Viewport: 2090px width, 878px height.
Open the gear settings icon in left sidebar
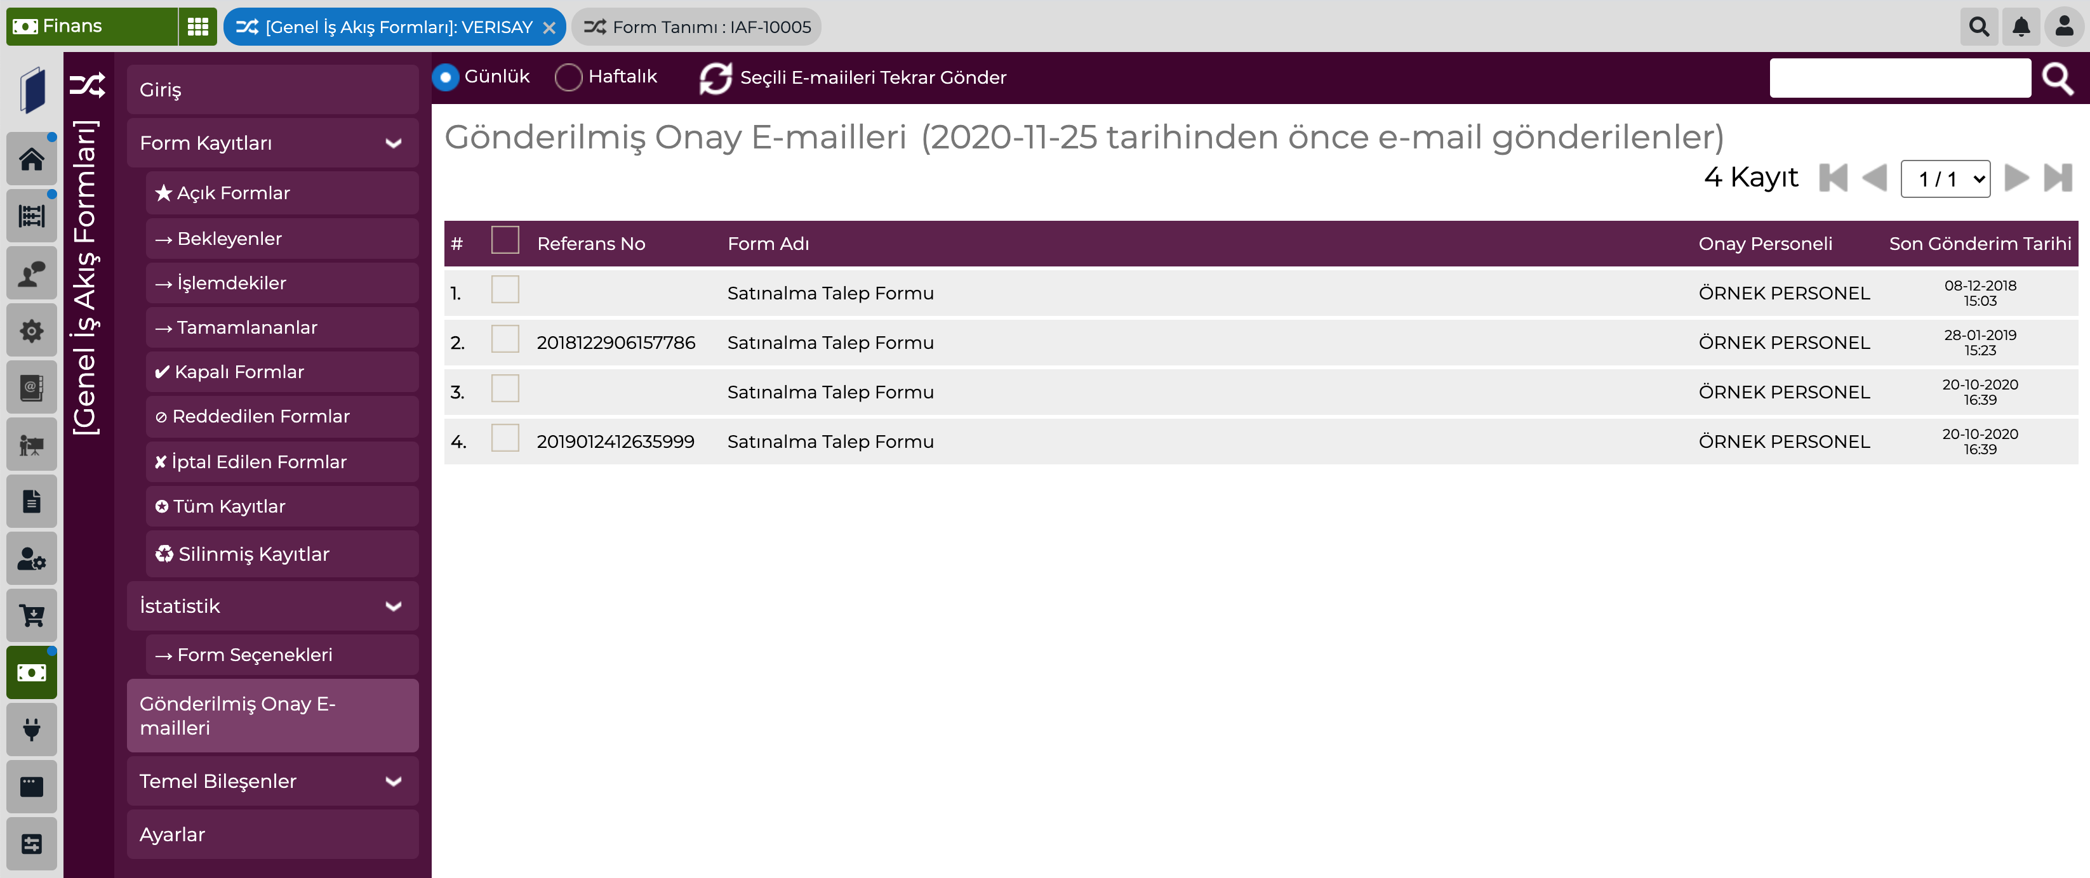[x=32, y=330]
